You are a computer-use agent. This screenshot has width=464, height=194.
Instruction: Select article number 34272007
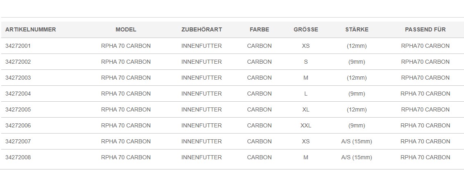tap(18, 141)
